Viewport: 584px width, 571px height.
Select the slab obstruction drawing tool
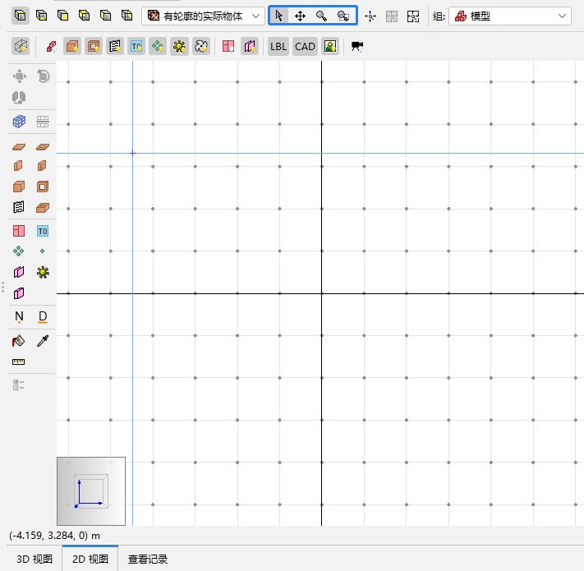coord(20,146)
